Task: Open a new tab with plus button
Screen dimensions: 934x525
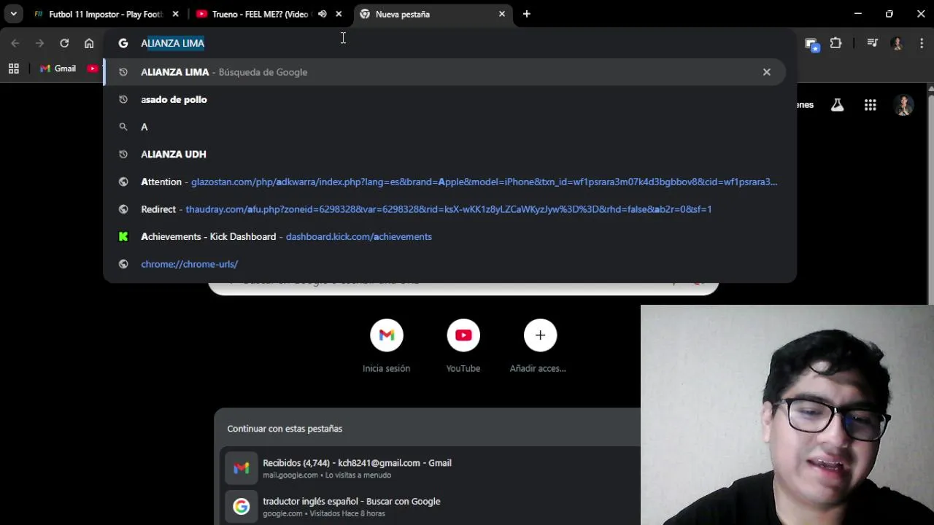Action: coord(527,14)
